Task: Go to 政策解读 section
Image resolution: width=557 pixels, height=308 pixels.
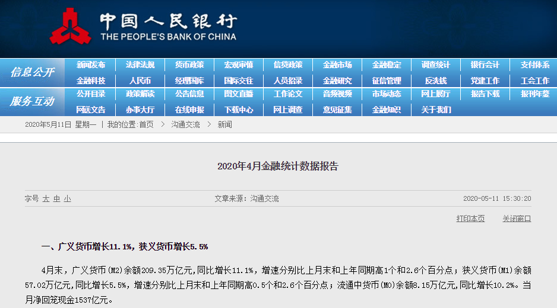Action: click(140, 94)
